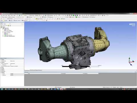Open the Miscellaneous dropdown
Viewport: 137px width, 103px height.
coord(85,17)
